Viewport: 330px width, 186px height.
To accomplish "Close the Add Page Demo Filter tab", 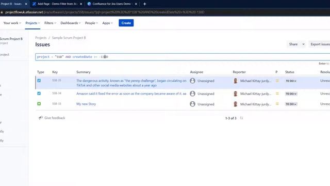I will click(81, 4).
